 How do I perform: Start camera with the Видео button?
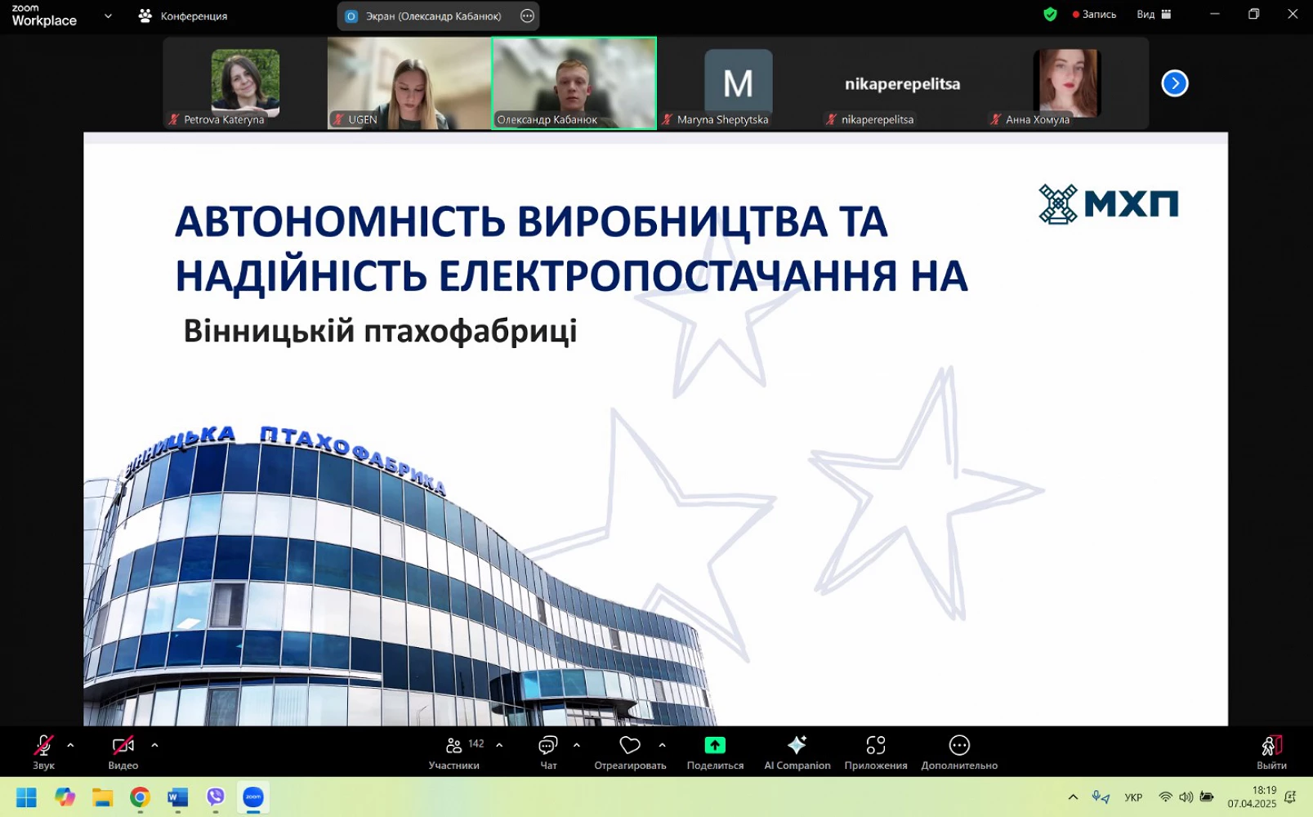[x=123, y=752]
